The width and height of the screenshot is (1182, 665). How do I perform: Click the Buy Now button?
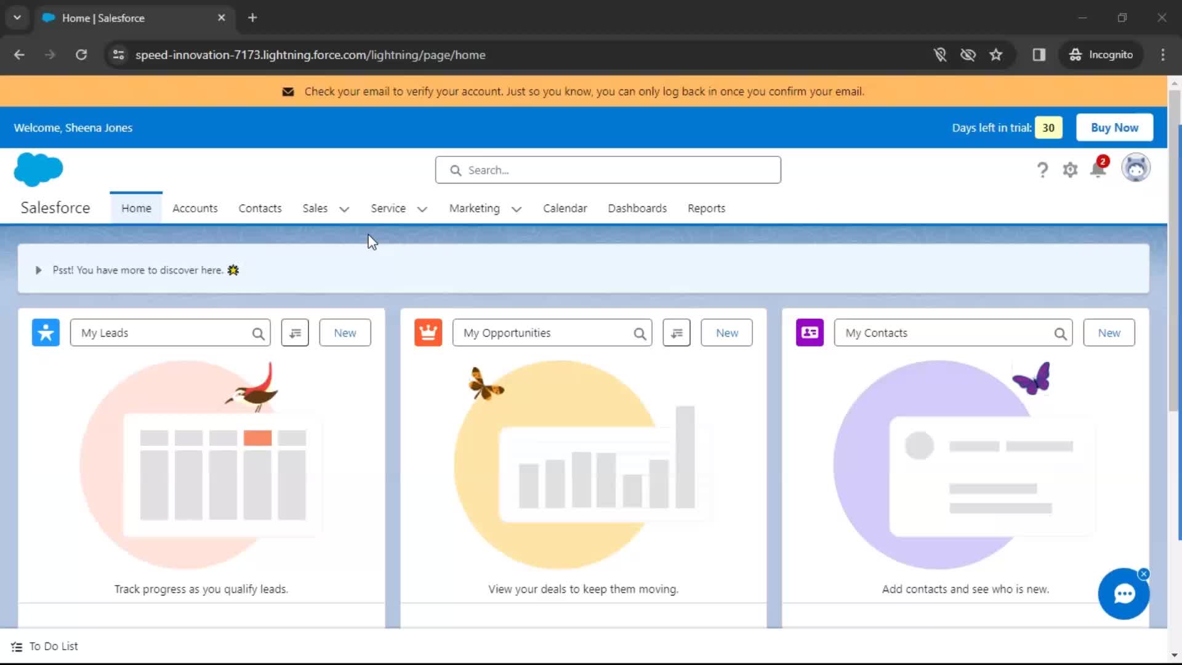coord(1114,127)
